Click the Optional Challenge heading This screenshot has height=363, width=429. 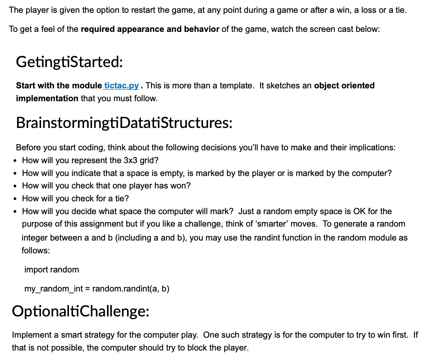click(x=80, y=311)
